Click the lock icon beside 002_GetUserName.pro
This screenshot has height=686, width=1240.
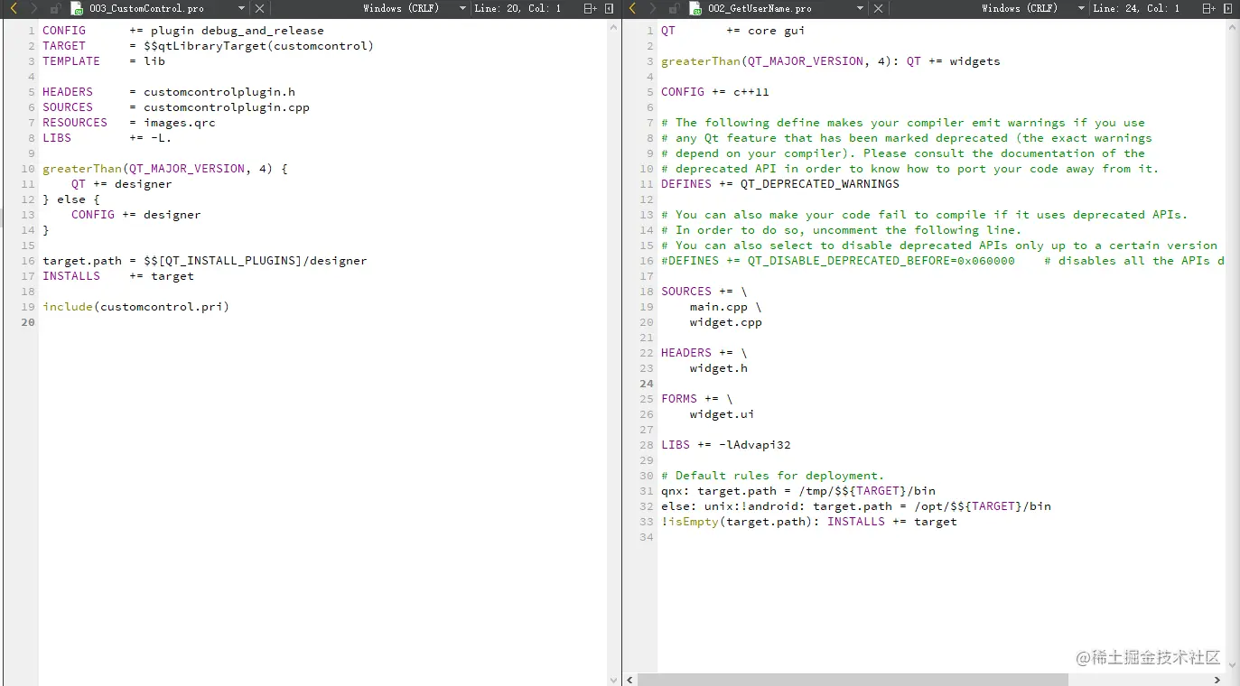click(675, 8)
